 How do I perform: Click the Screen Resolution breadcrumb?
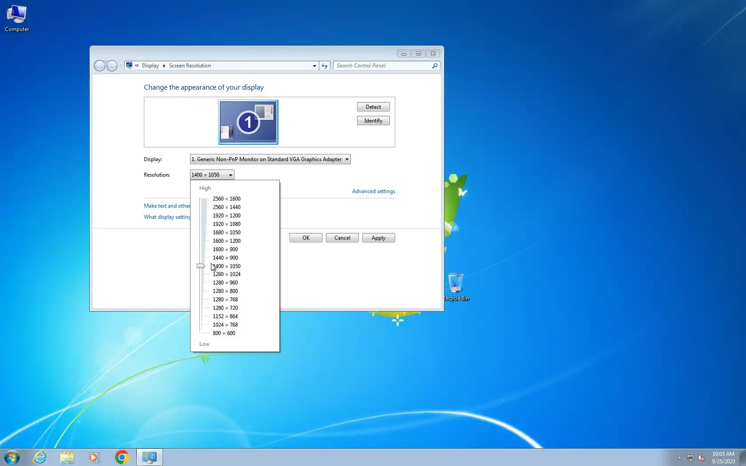tap(190, 66)
